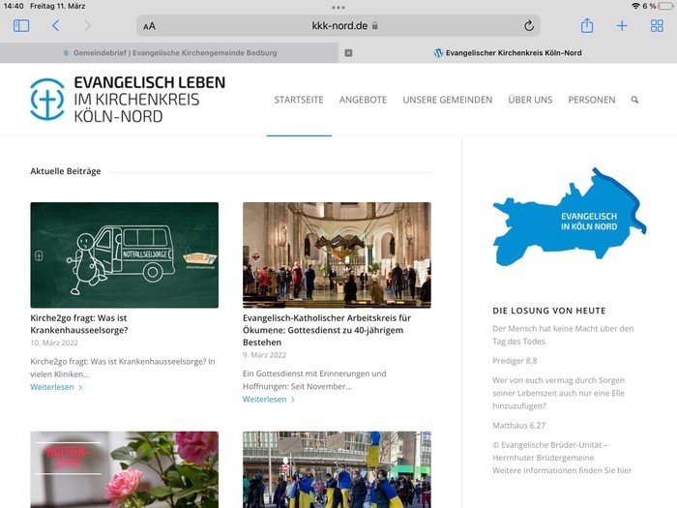Follow the Weitere Informationen finden Sie hier link

pyautogui.click(x=562, y=470)
